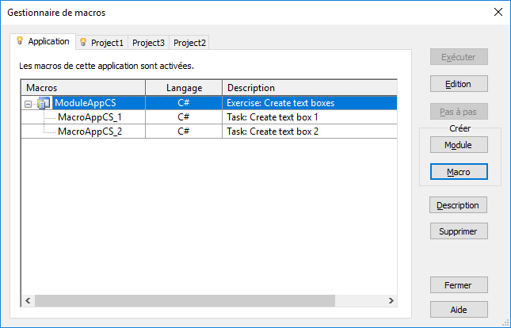Click the Macros column header

(x=83, y=87)
